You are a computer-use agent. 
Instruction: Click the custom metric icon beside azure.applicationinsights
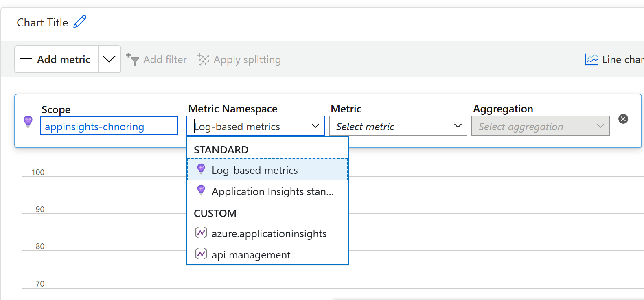[201, 232]
